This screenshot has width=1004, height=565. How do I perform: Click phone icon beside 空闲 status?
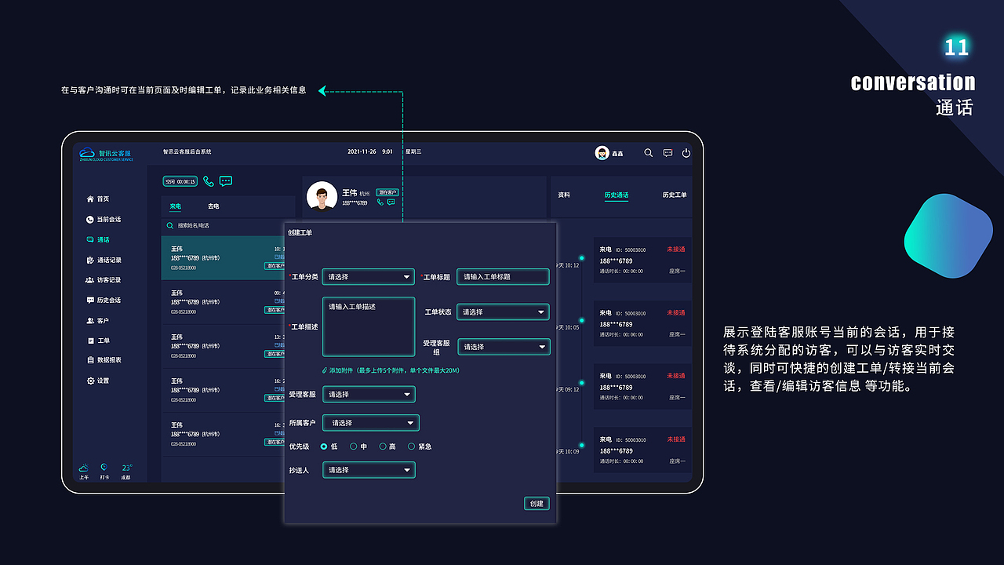pyautogui.click(x=209, y=181)
